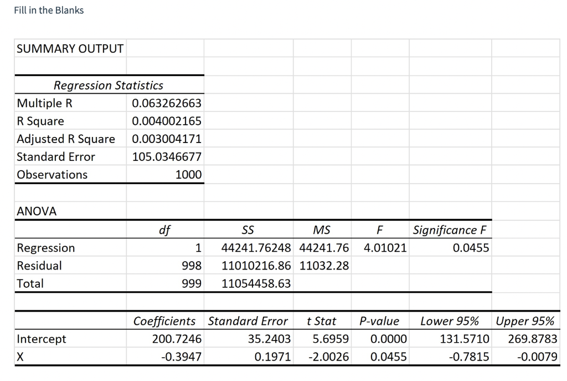The width and height of the screenshot is (567, 381).
Task: Select the Regression row label
Action: click(45, 248)
